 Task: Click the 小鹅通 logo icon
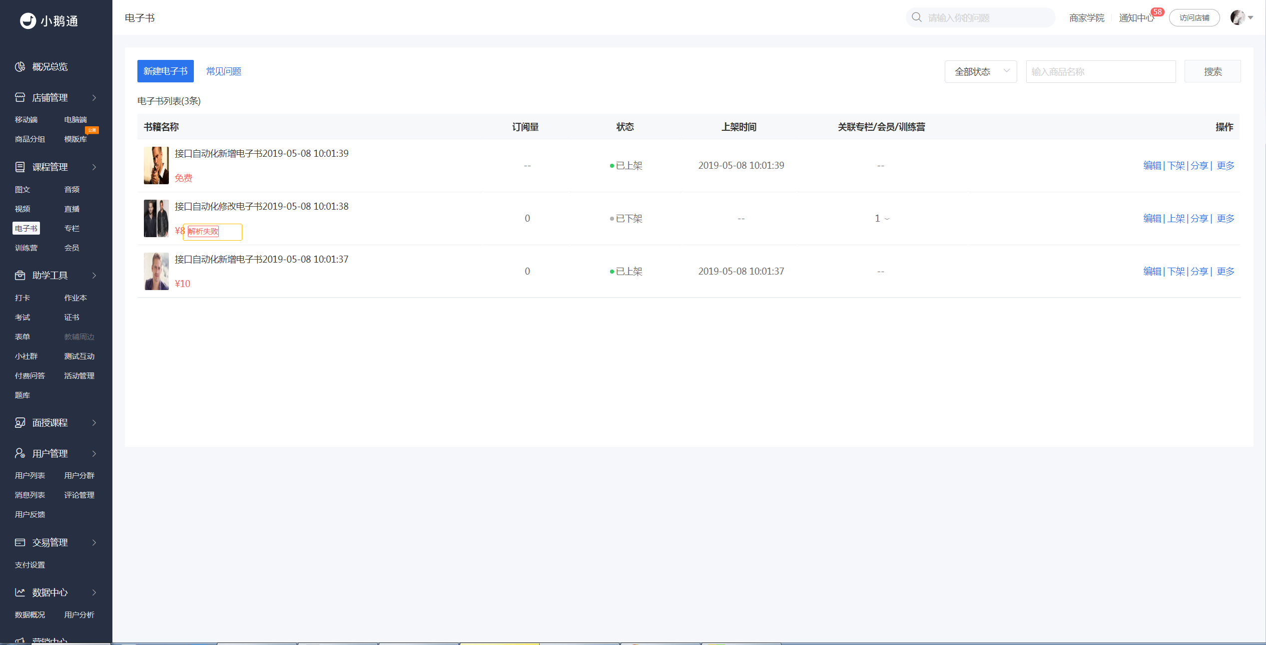click(28, 20)
